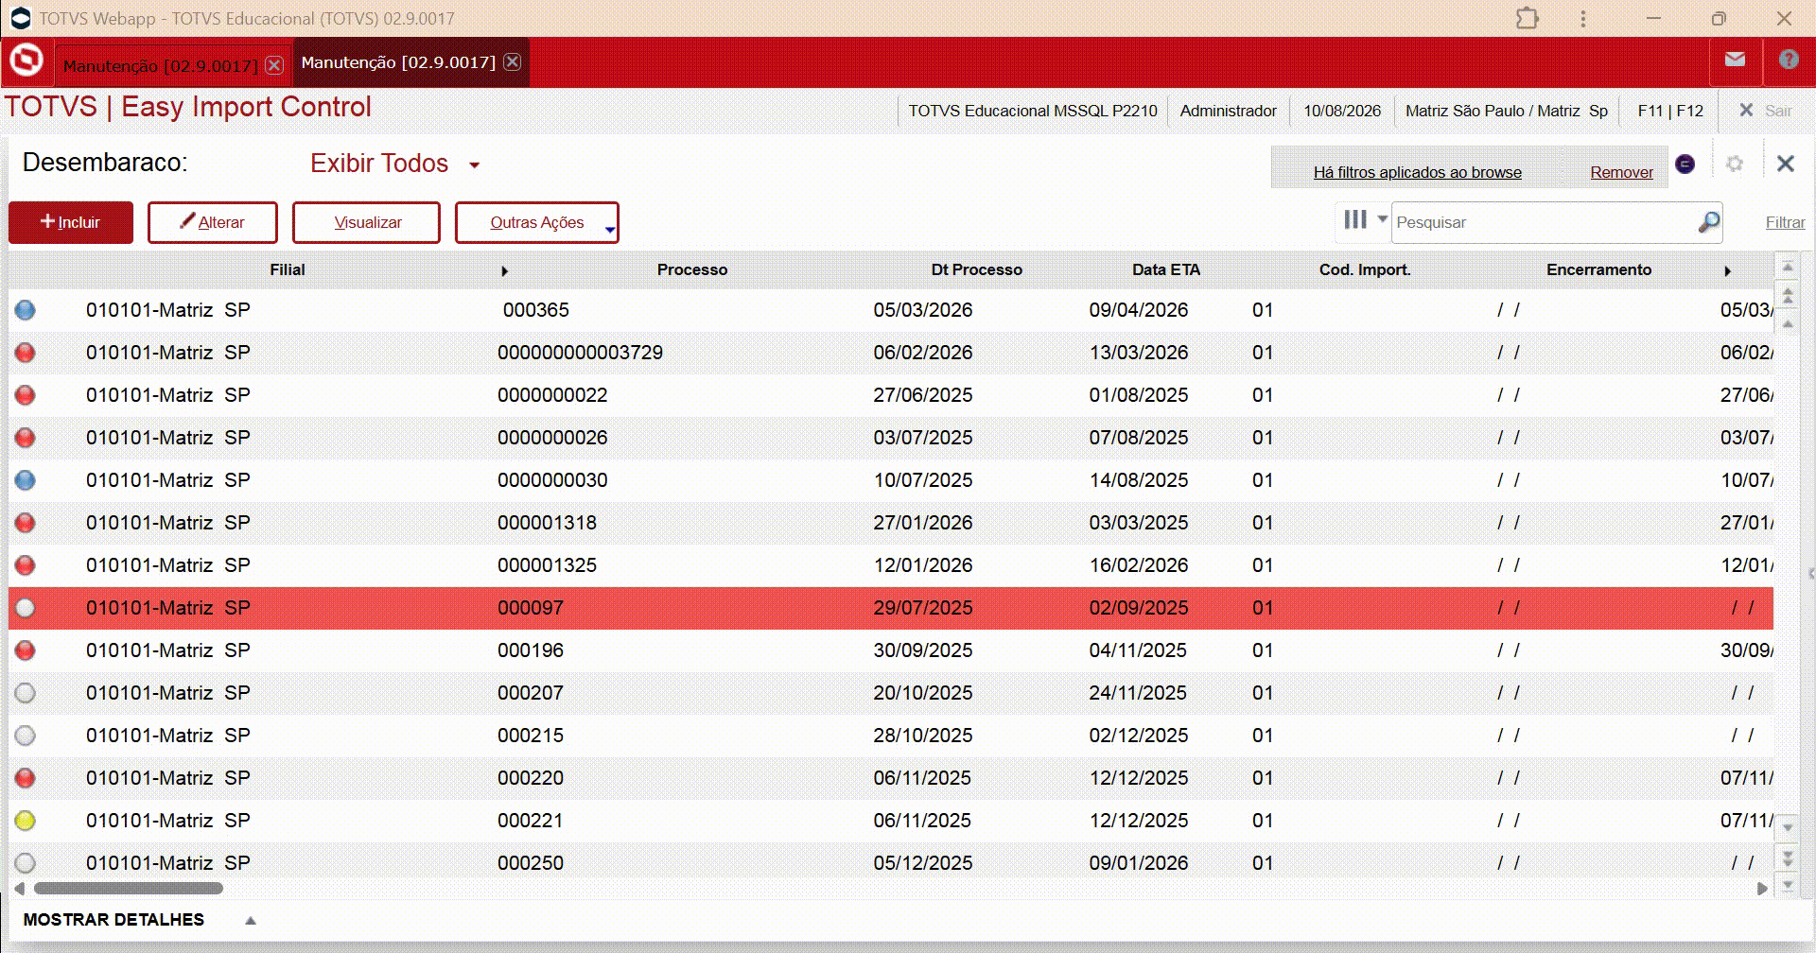Click the Alterar button
Viewport: 1816px width, 953px height.
[x=213, y=222]
